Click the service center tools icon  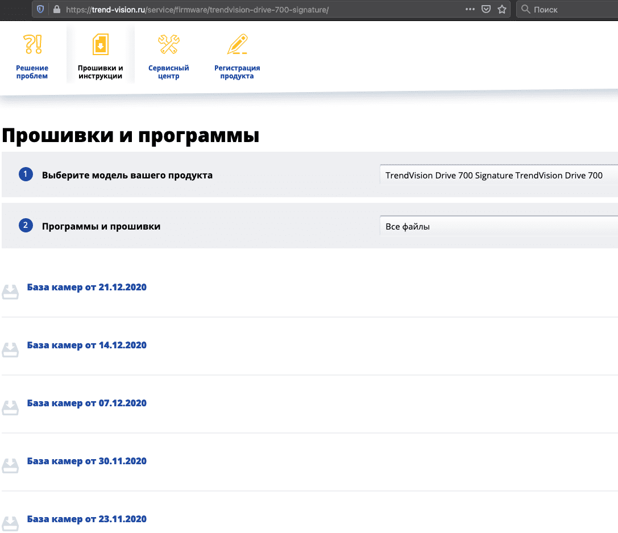(x=169, y=44)
